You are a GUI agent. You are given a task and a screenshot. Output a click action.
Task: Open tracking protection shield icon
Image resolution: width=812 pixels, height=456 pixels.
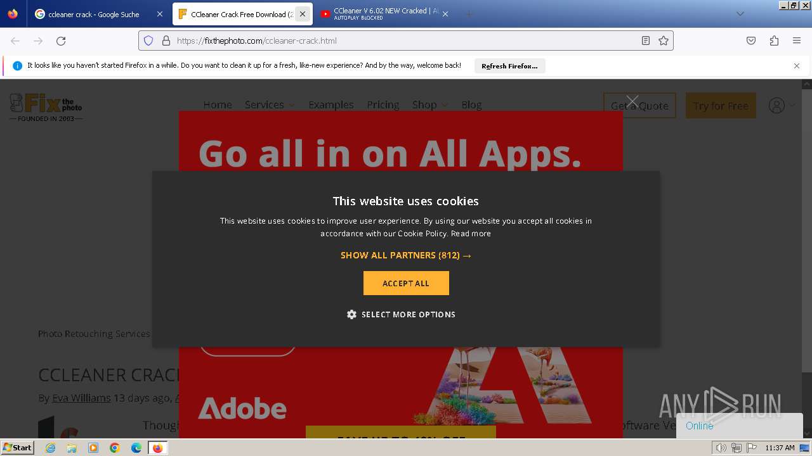[x=148, y=41]
